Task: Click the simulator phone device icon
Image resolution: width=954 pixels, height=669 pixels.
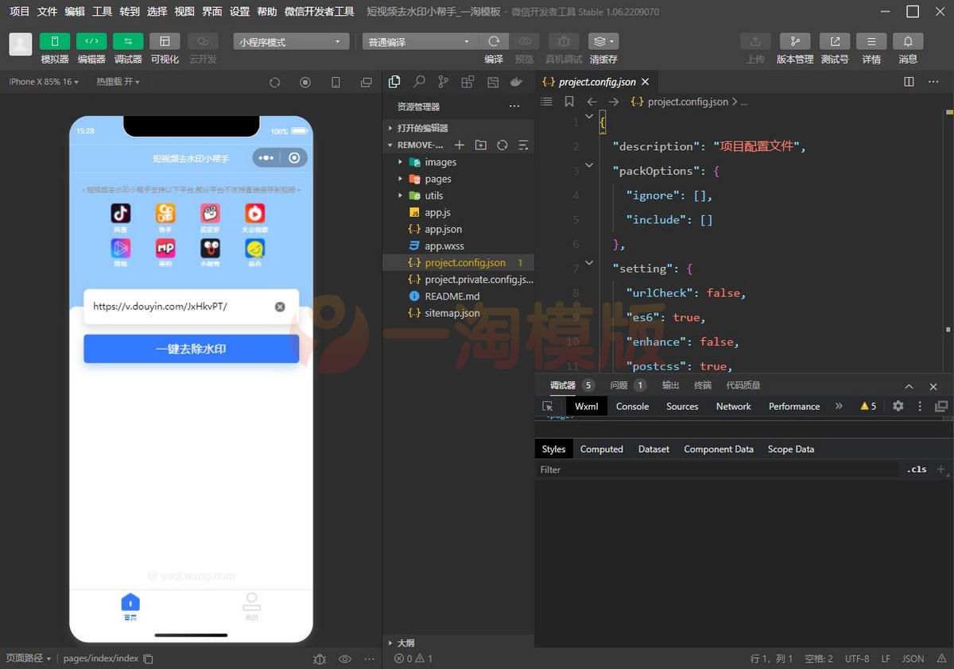Action: (x=335, y=83)
